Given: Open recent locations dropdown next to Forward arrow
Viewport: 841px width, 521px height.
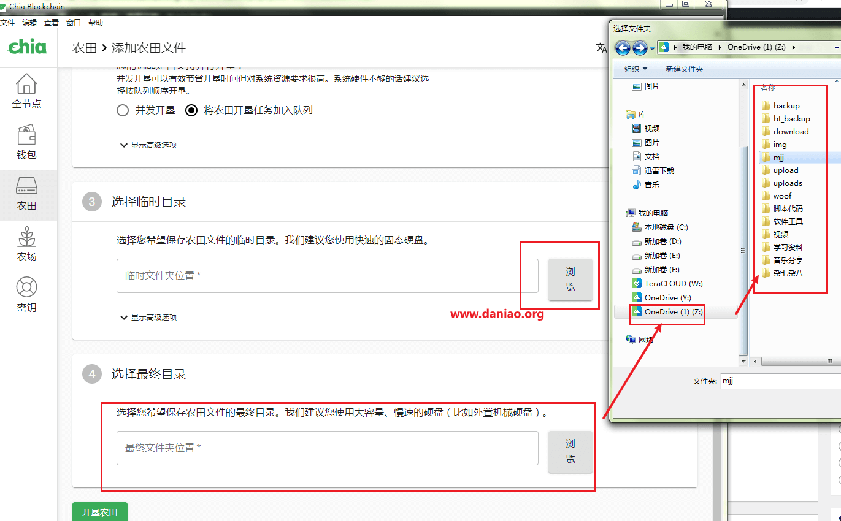Looking at the screenshot, I should [652, 48].
